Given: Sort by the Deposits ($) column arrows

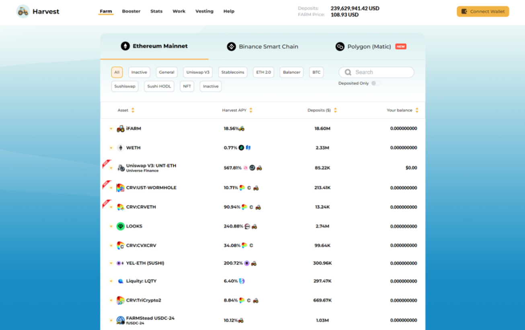Looking at the screenshot, I should 335,110.
